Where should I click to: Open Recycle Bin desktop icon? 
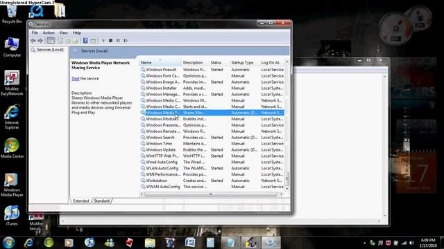[x=12, y=13]
